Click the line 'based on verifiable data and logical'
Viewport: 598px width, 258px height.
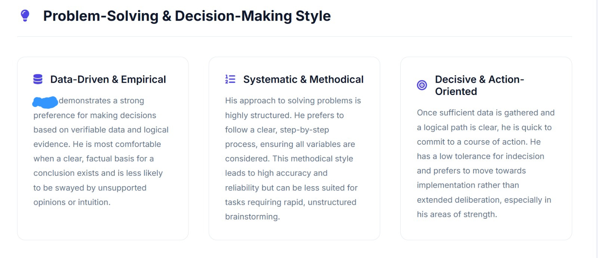pos(101,130)
